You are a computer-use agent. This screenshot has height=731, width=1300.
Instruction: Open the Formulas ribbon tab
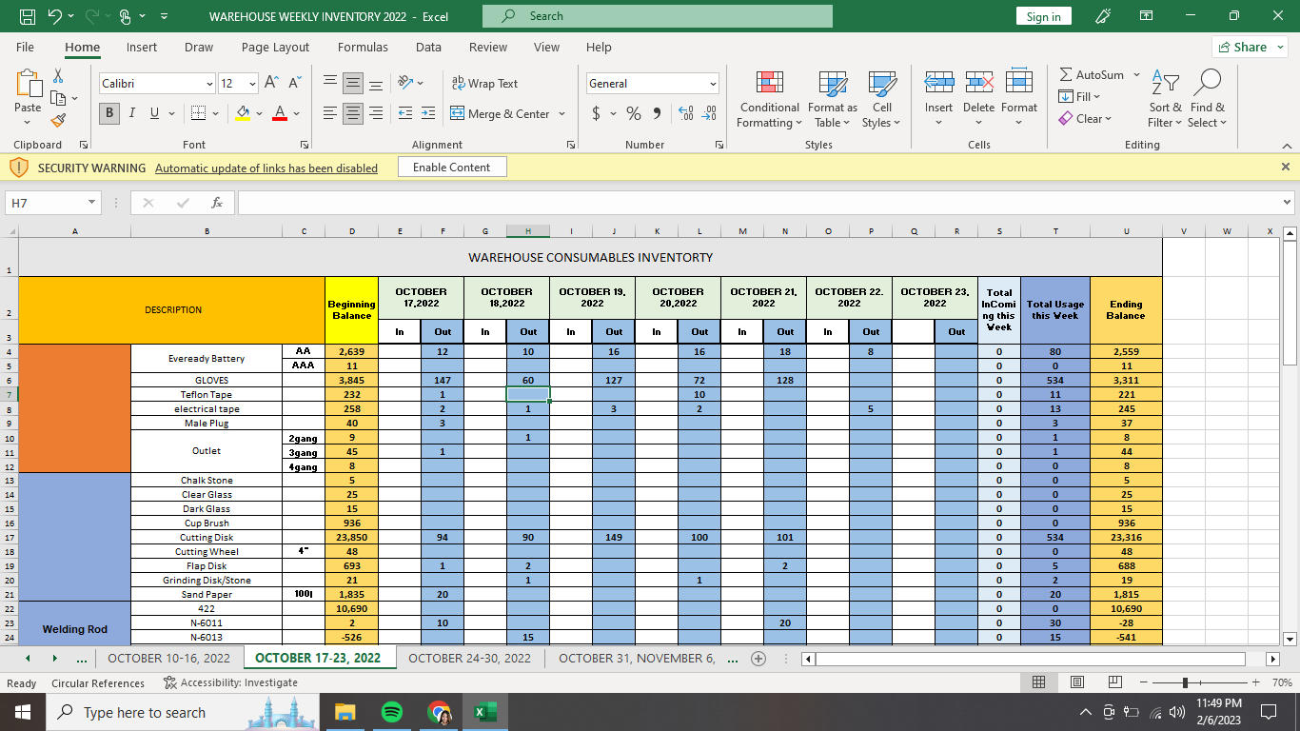(x=363, y=47)
